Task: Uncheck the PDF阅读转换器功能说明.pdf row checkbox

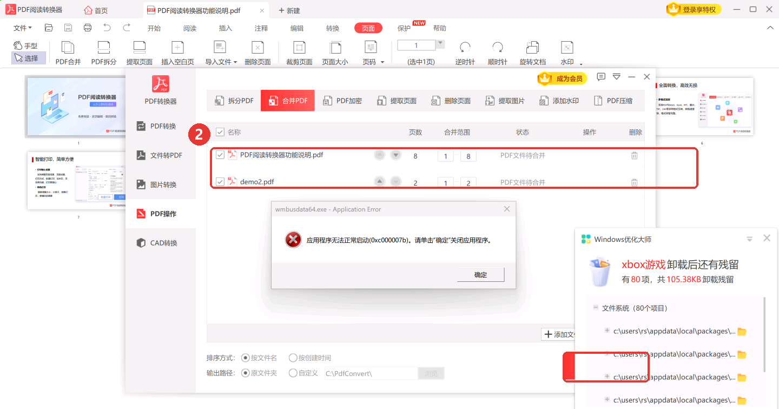Action: (x=220, y=155)
